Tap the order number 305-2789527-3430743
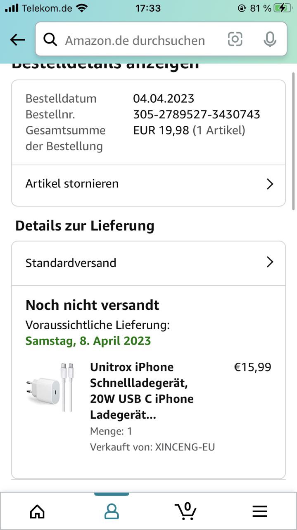Viewport: 297px width, 530px height. (x=197, y=114)
